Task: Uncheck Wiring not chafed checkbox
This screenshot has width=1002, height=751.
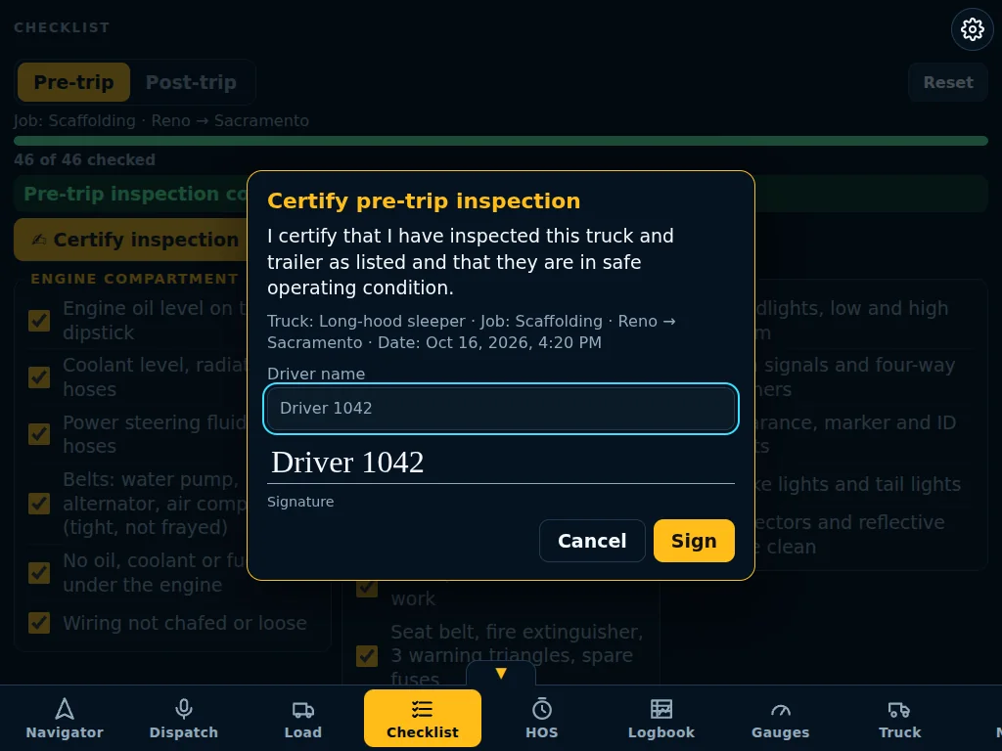Action: pyautogui.click(x=39, y=623)
